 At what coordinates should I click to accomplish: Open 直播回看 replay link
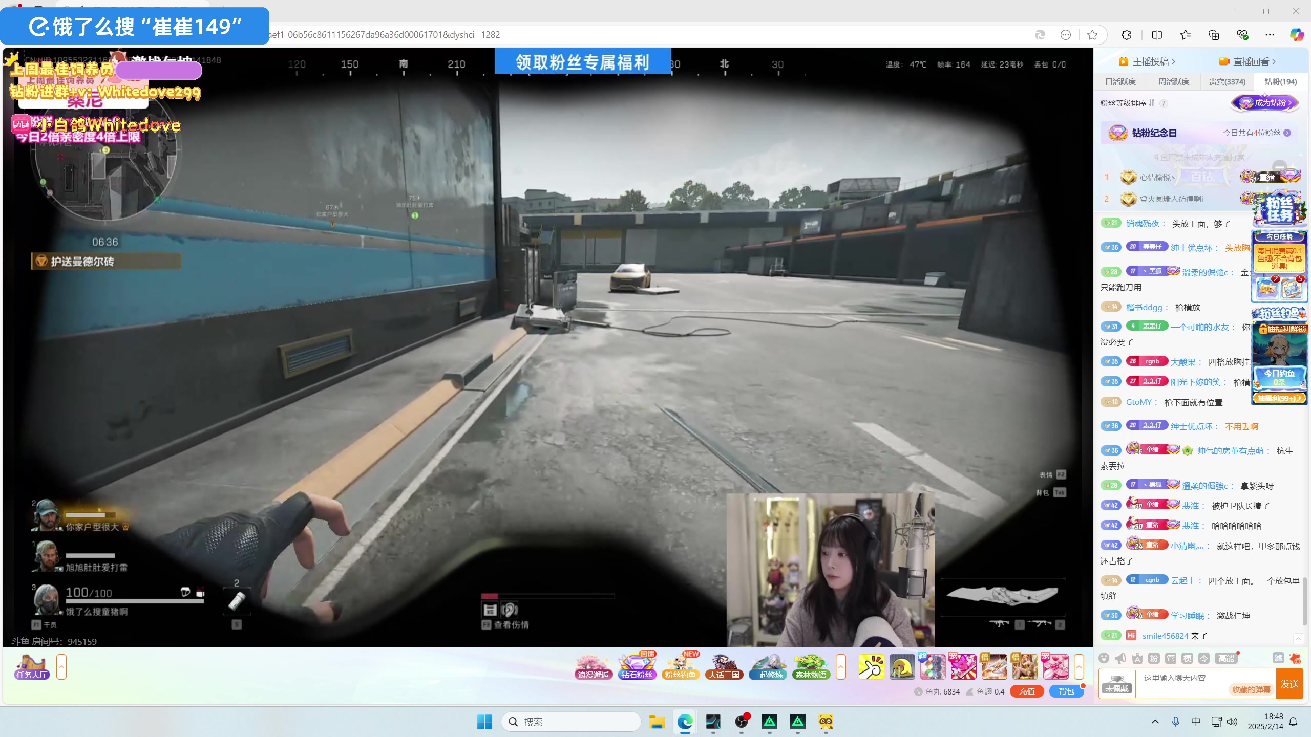[x=1247, y=61]
